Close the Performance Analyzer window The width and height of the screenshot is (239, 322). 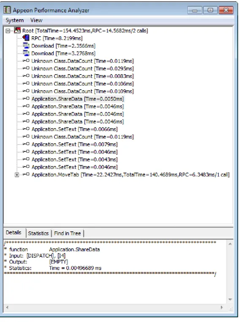(x=226, y=10)
